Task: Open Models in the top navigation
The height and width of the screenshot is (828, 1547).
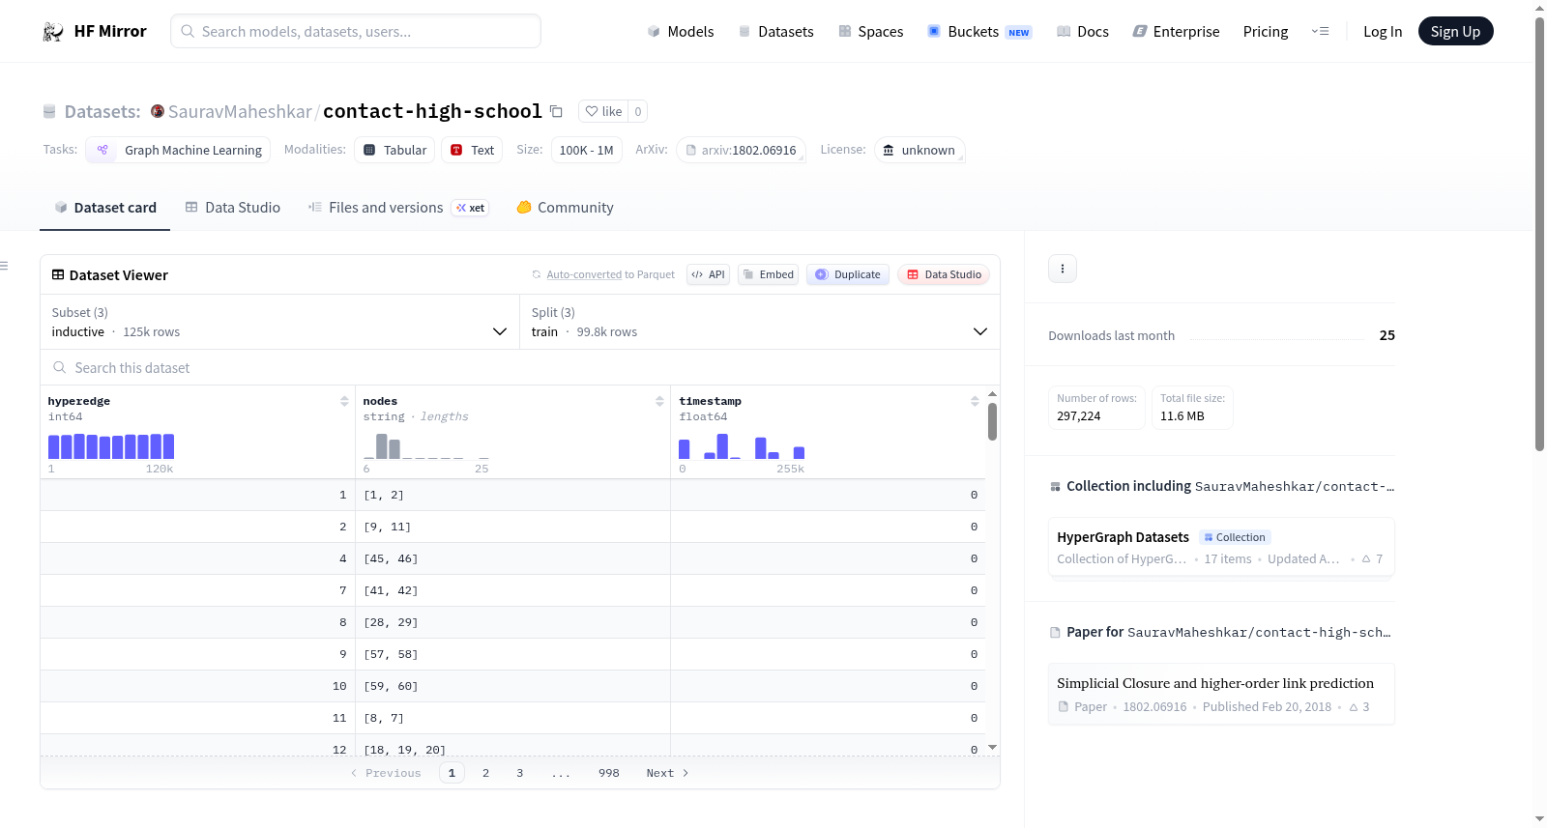Action: tap(681, 32)
